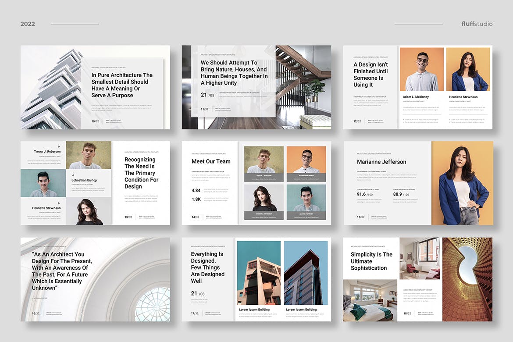Click the 10/32 page number
The width and height of the screenshot is (513, 342).
[96, 121]
